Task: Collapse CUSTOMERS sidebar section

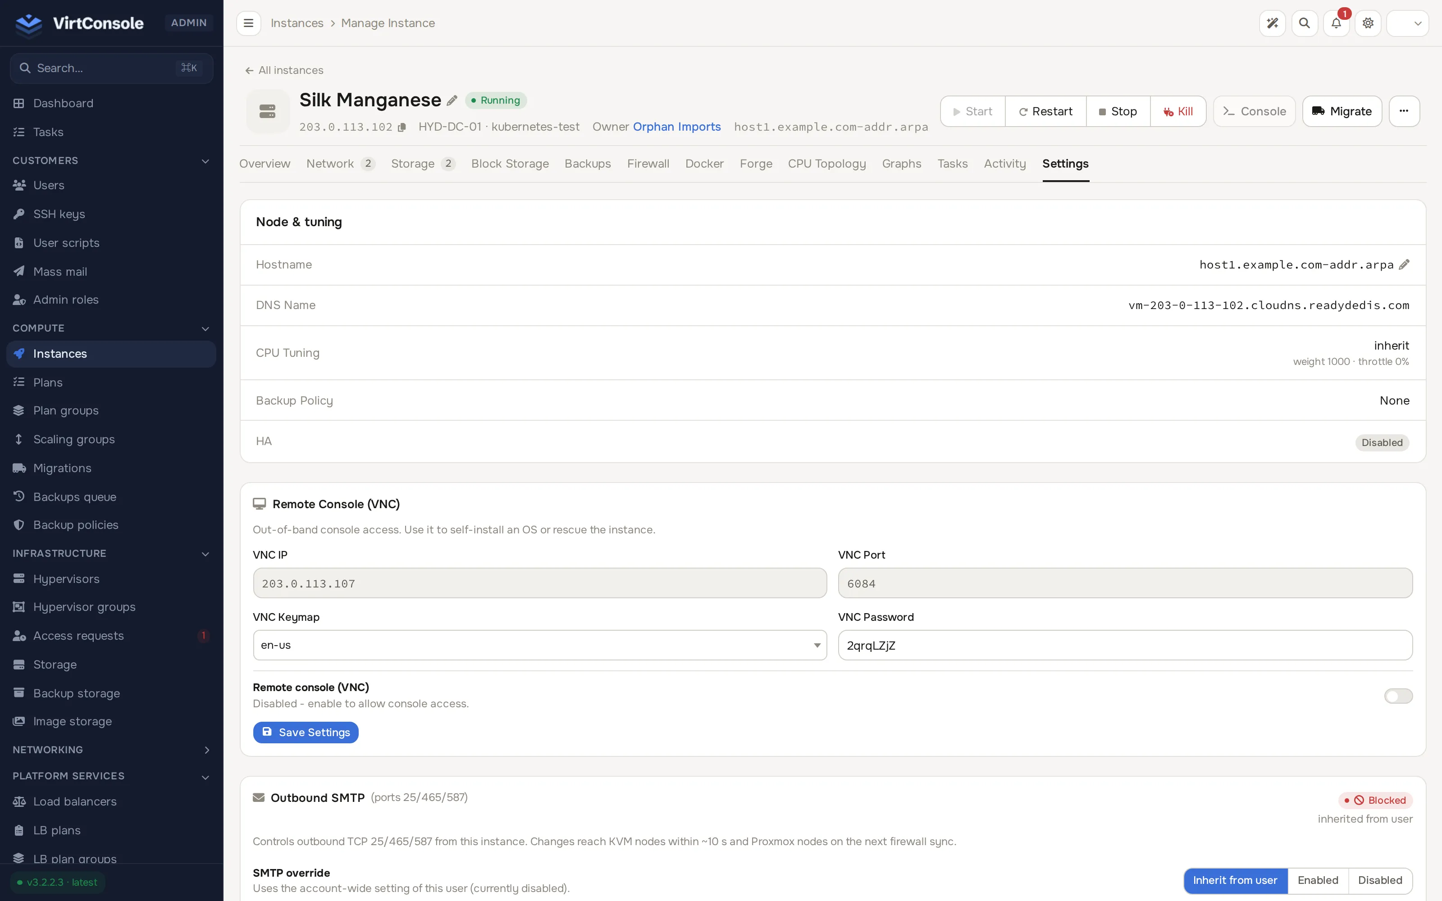Action: [x=111, y=161]
